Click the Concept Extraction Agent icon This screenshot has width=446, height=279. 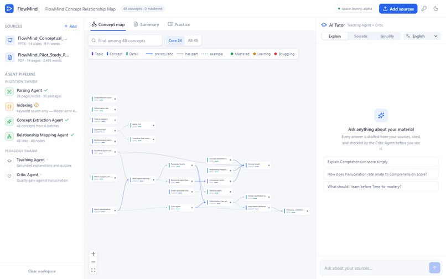(9, 121)
